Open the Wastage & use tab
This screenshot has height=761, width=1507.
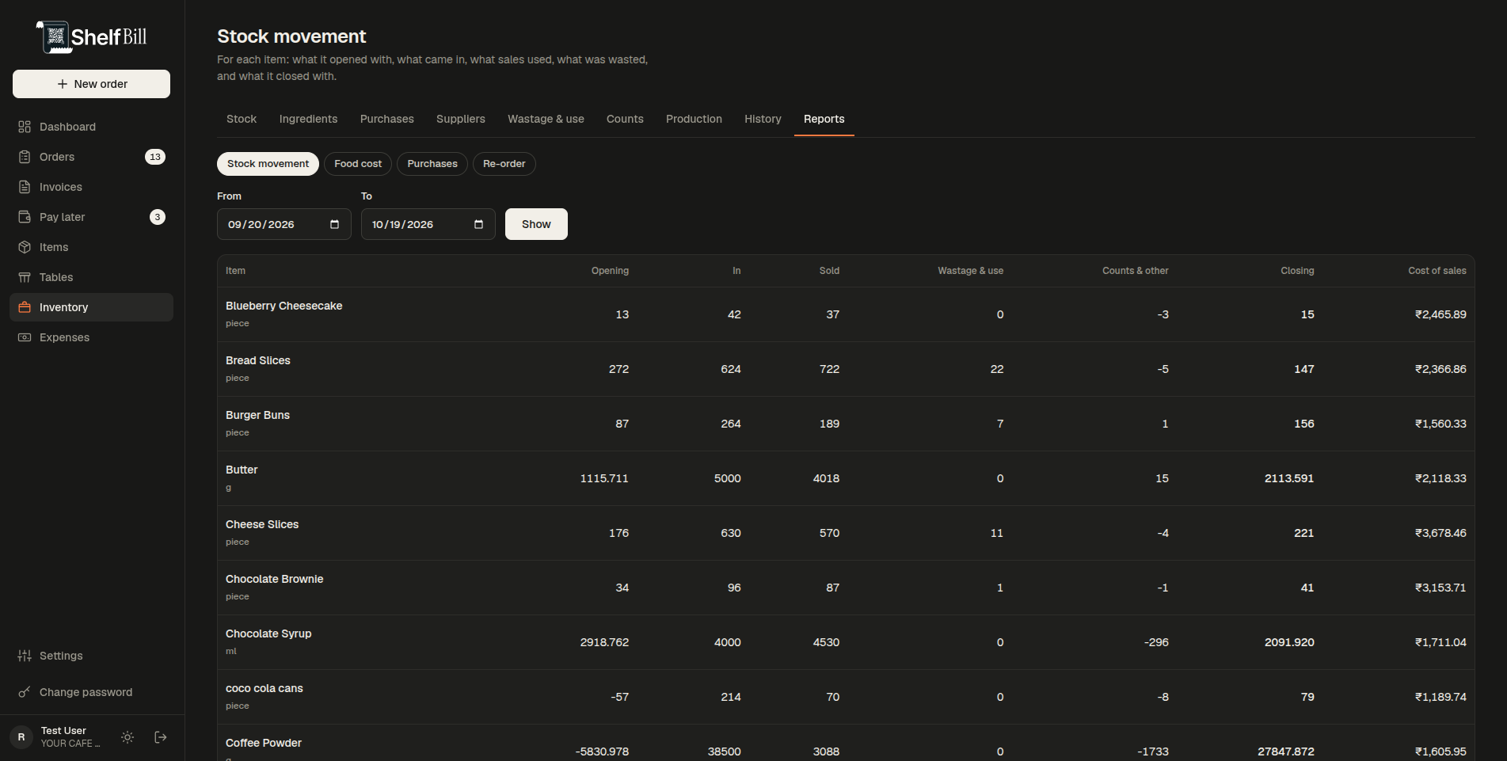coord(546,119)
